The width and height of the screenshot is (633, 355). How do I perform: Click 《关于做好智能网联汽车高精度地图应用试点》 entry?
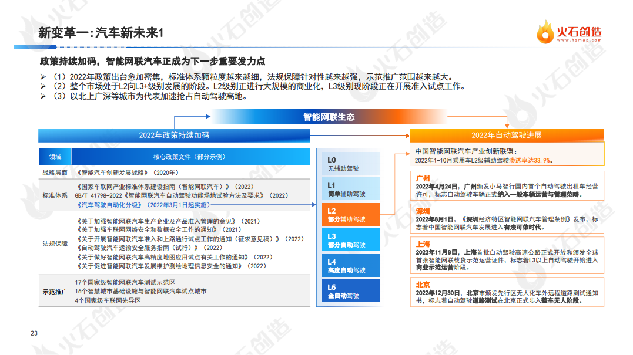pyautogui.click(x=174, y=257)
